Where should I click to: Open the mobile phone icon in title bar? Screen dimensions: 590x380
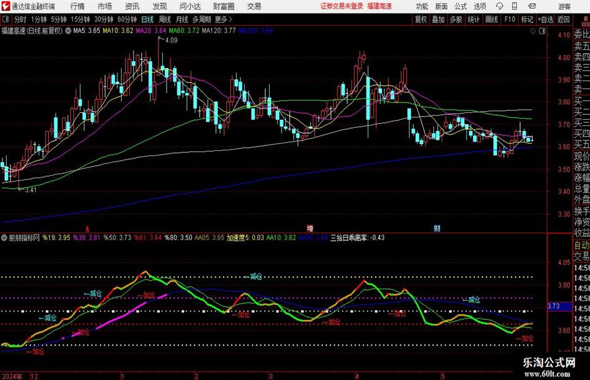514,6
